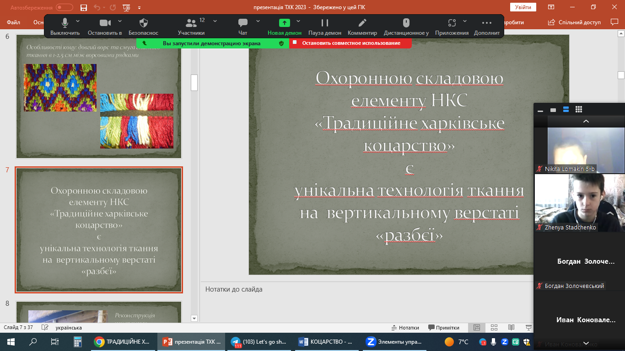Expand microphone audio options arrow
Screen dimensions: 625x351
[78, 21]
